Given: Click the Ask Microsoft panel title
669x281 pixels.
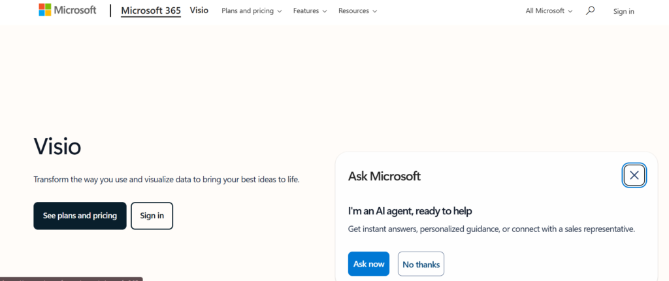Looking at the screenshot, I should click(384, 176).
